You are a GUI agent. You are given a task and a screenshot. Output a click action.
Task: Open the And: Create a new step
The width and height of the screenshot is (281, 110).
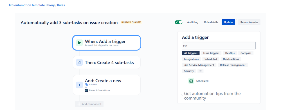coord(107,85)
